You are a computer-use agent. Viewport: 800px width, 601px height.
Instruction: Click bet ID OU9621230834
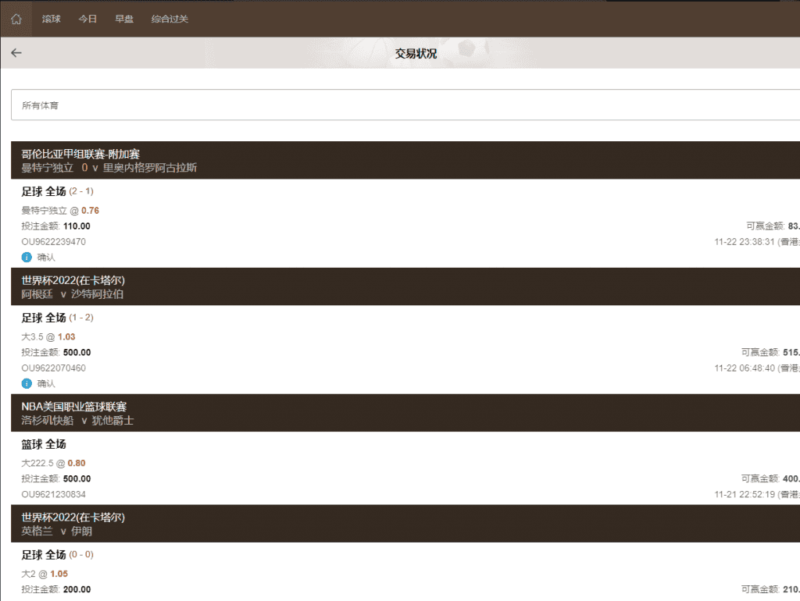54,495
